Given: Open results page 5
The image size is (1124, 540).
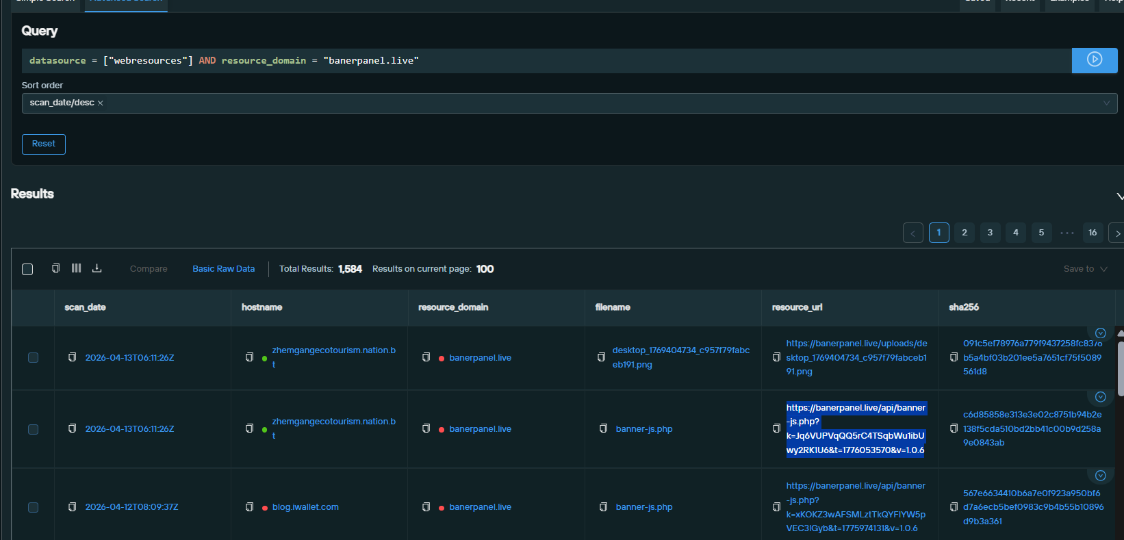Looking at the screenshot, I should 1041,233.
